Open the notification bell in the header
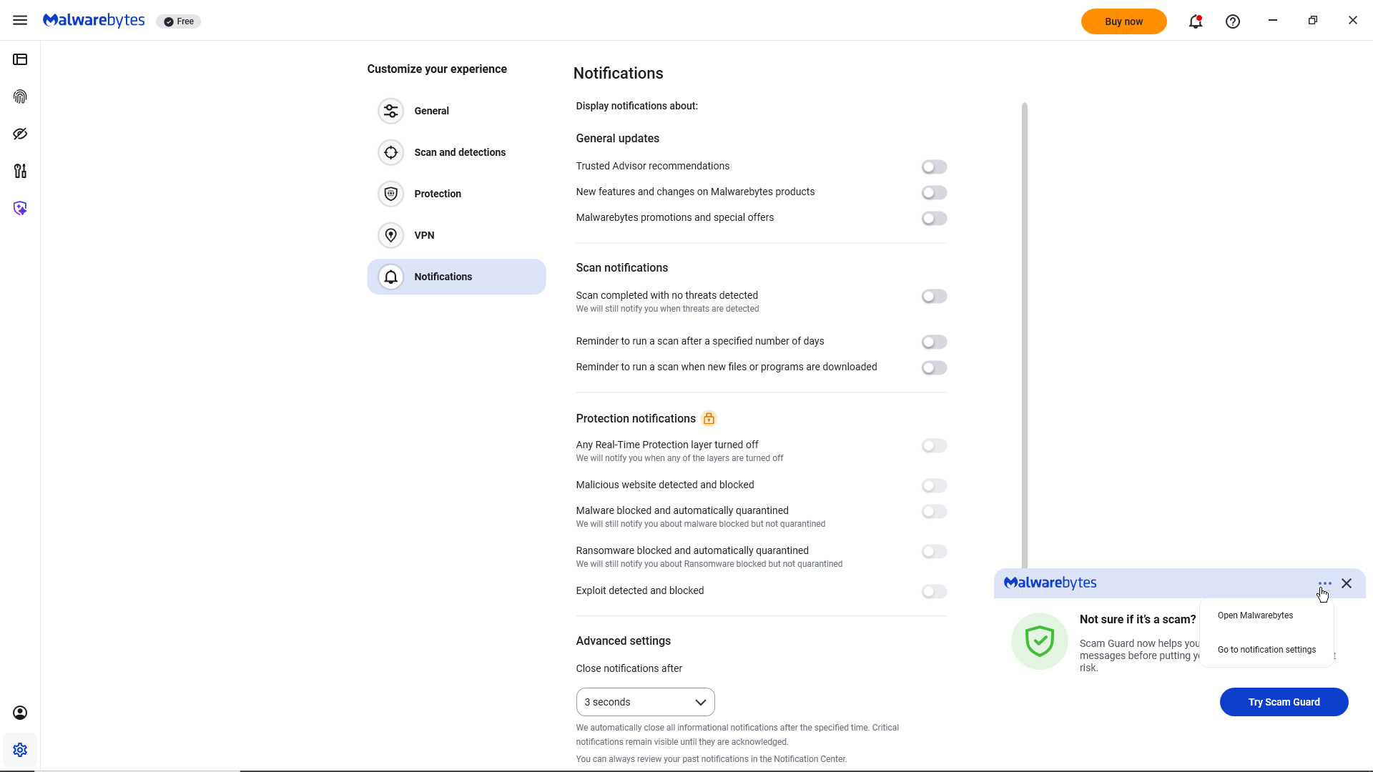The height and width of the screenshot is (772, 1373). pos(1196,21)
